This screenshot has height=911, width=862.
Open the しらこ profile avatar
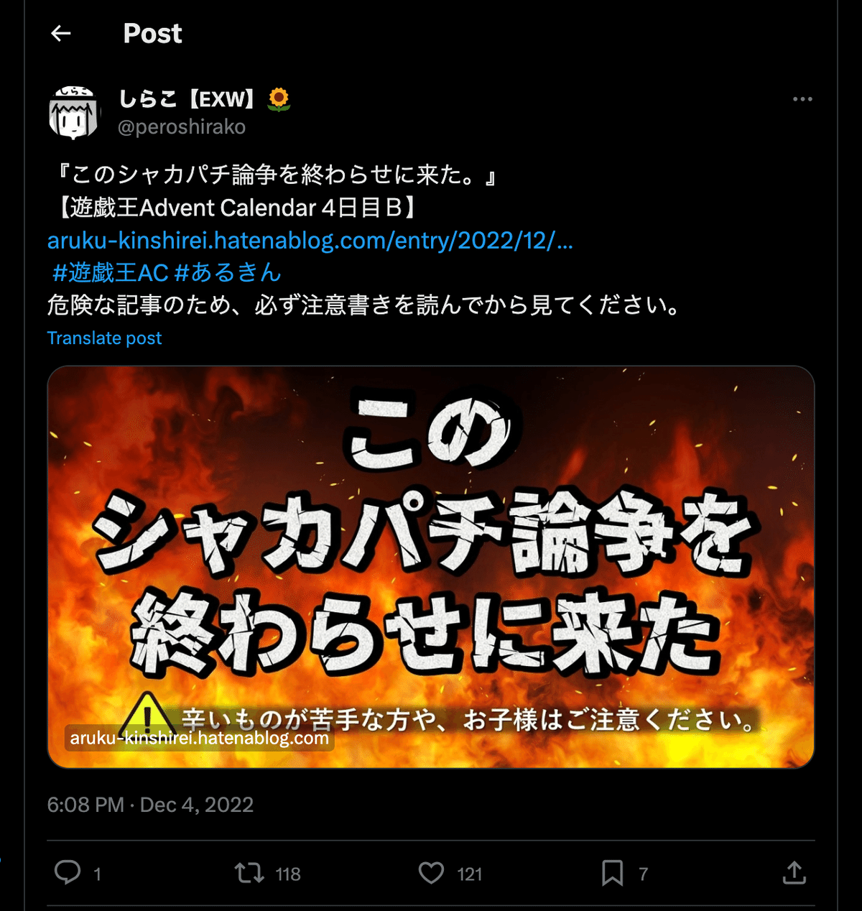73,113
